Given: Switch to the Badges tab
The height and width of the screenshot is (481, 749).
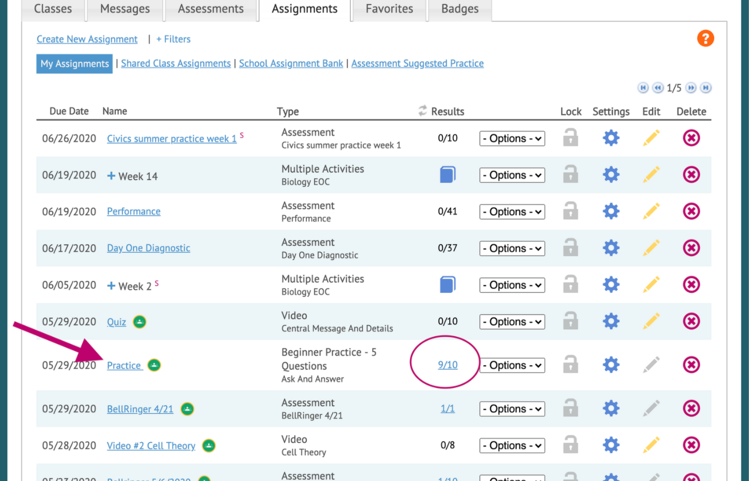Looking at the screenshot, I should [460, 9].
